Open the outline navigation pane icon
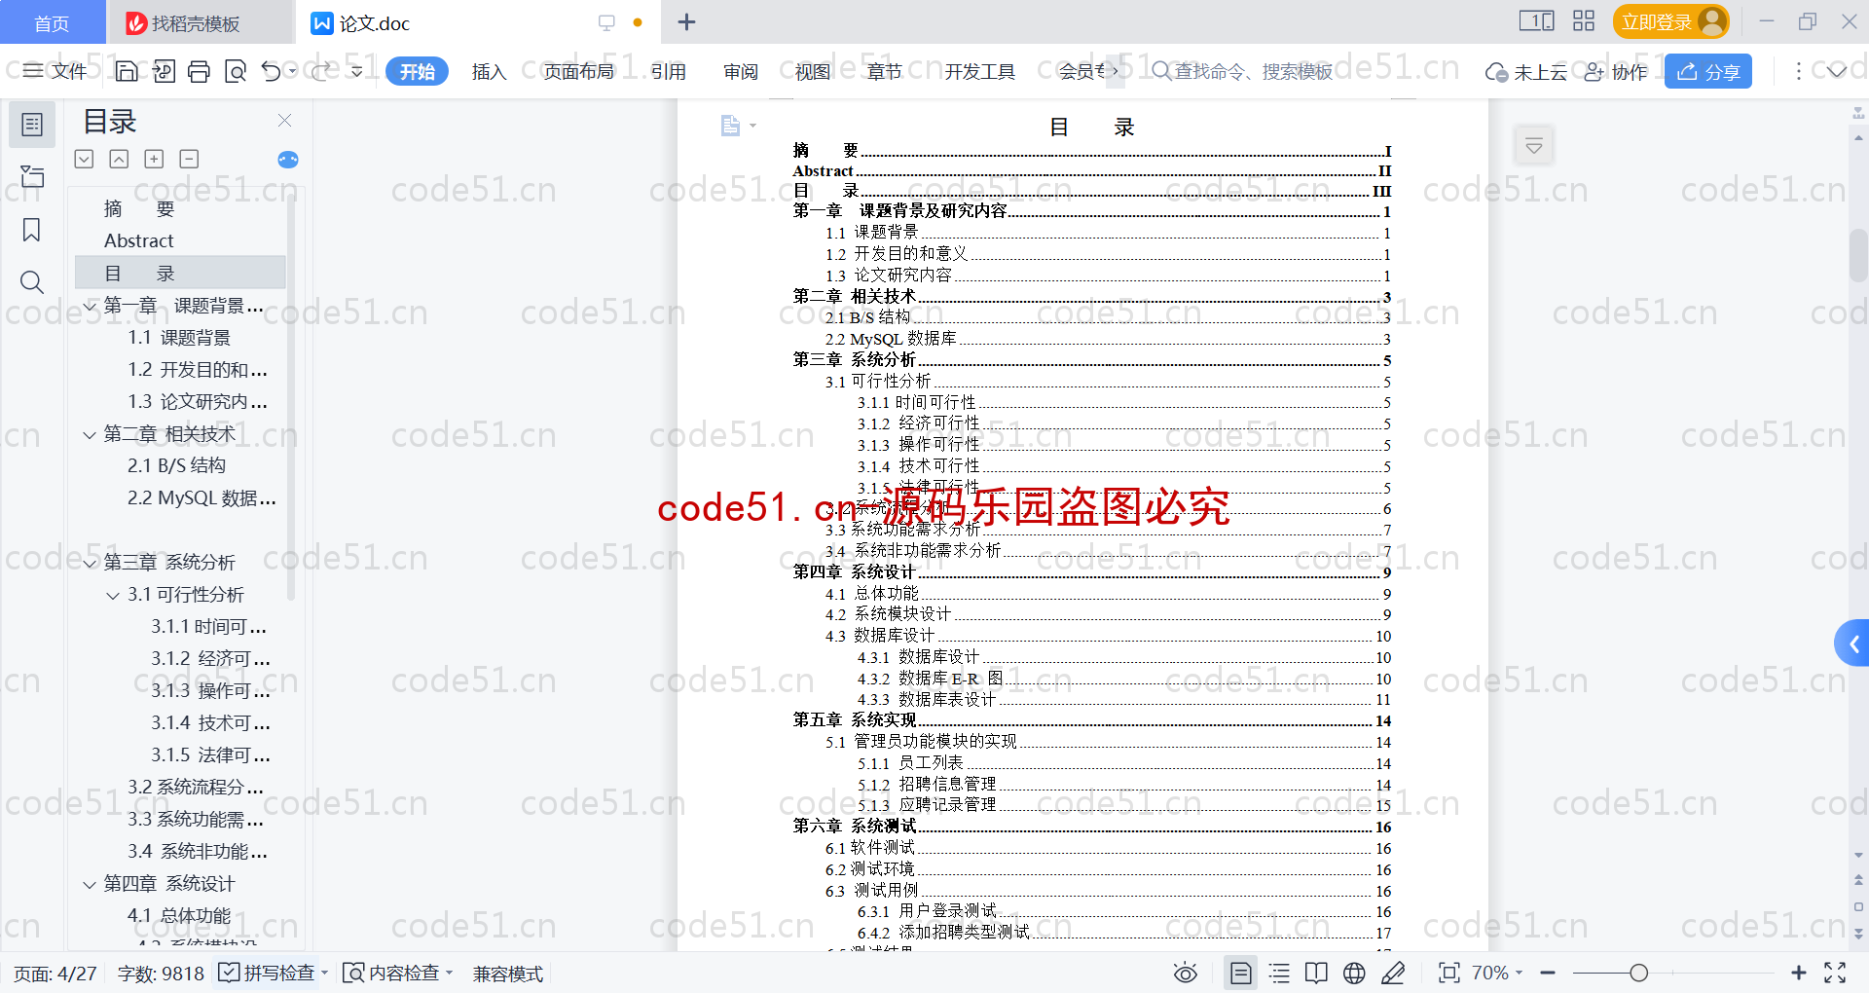 [32, 125]
